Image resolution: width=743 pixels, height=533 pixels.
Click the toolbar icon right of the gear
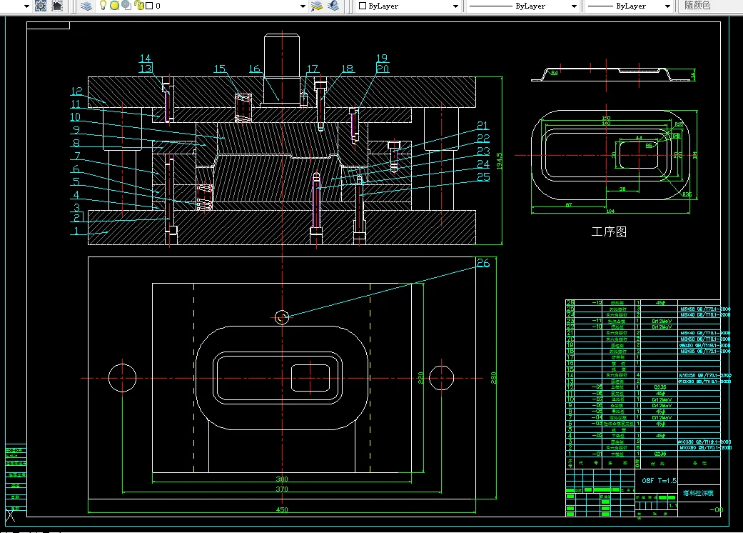click(x=57, y=6)
